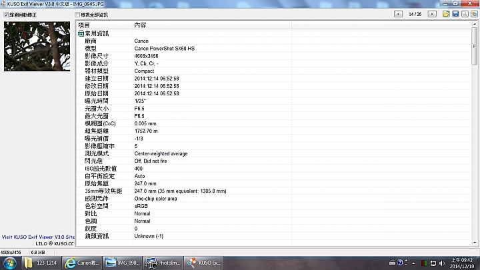Image resolution: width=480 pixels, height=270 pixels.
Task: Click the rightmost globe toolbar icon
Action: tap(474, 14)
